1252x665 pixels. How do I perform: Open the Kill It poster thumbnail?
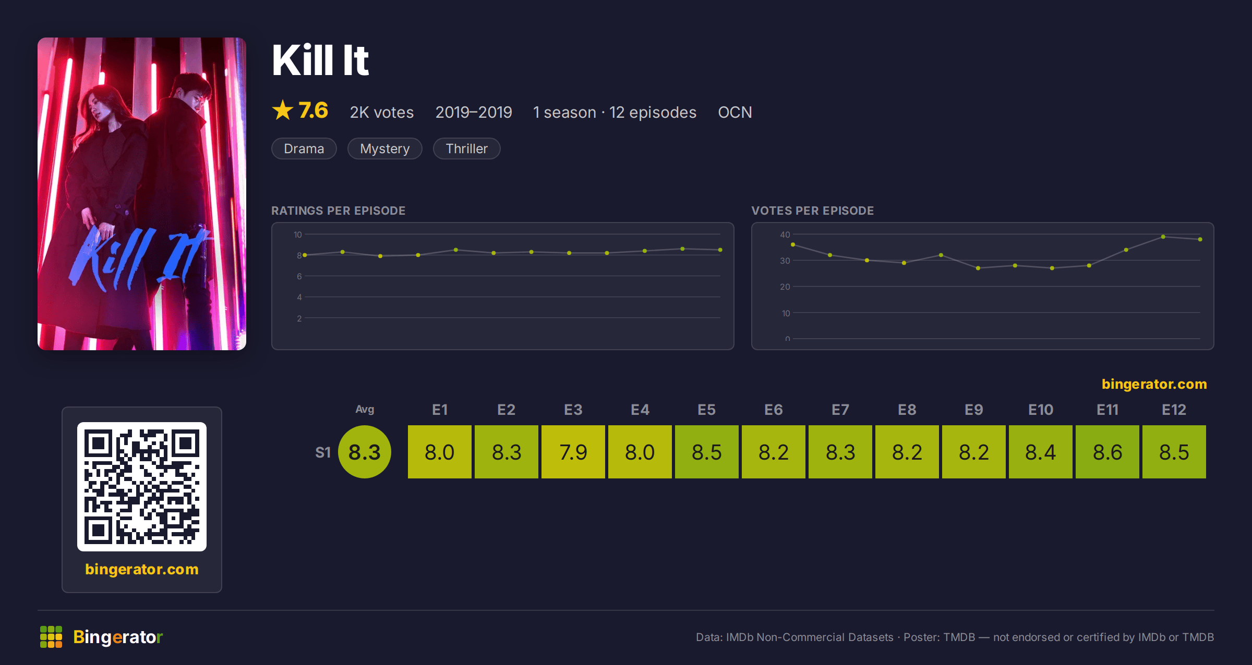pos(142,193)
